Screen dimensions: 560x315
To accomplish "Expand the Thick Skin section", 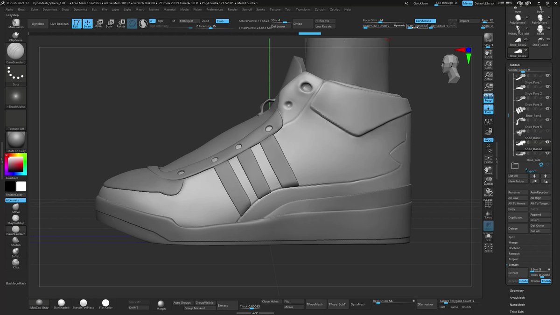I will pyautogui.click(x=517, y=311).
